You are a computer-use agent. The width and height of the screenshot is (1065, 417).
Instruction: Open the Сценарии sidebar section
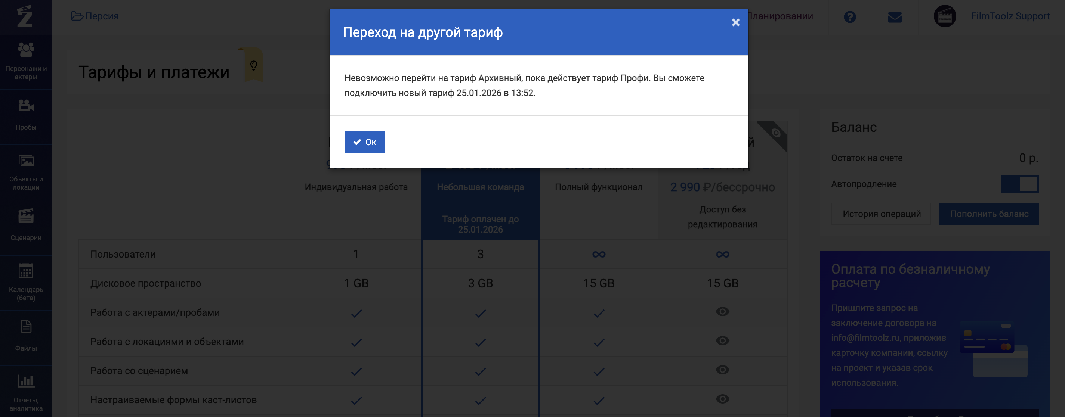coord(26,225)
